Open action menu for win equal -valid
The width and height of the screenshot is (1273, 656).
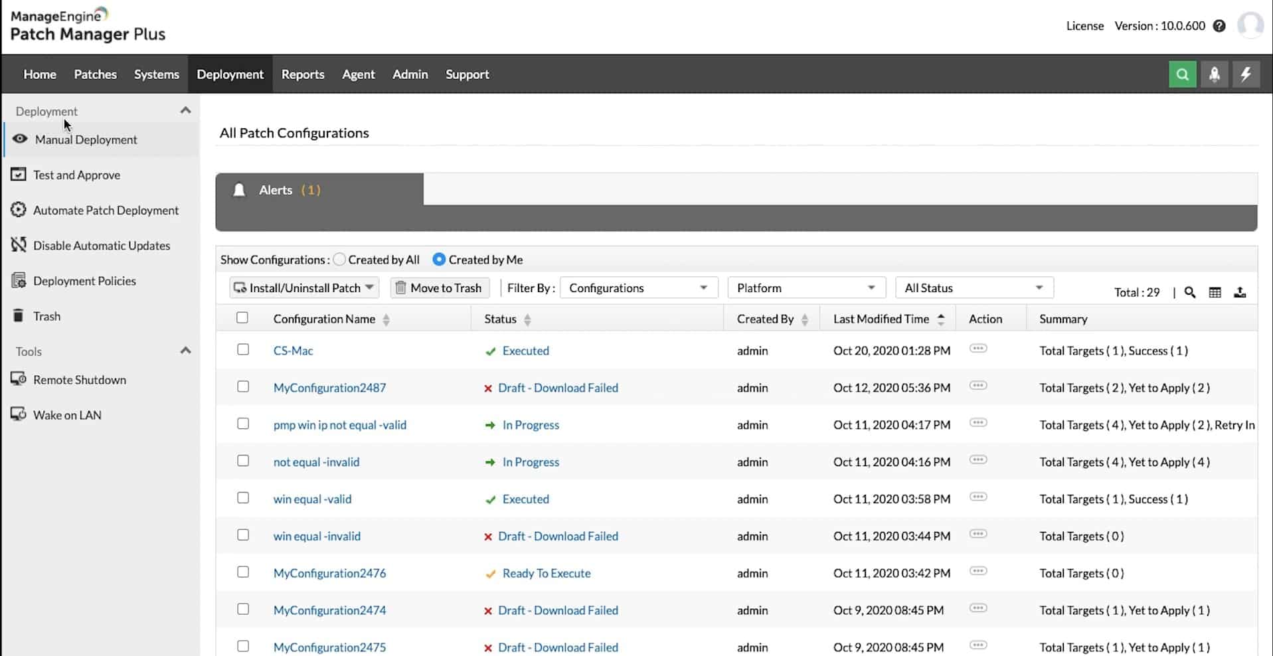(978, 497)
